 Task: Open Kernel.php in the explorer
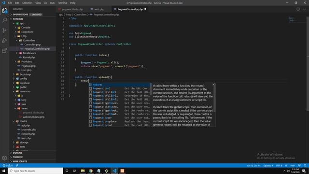point(29,58)
